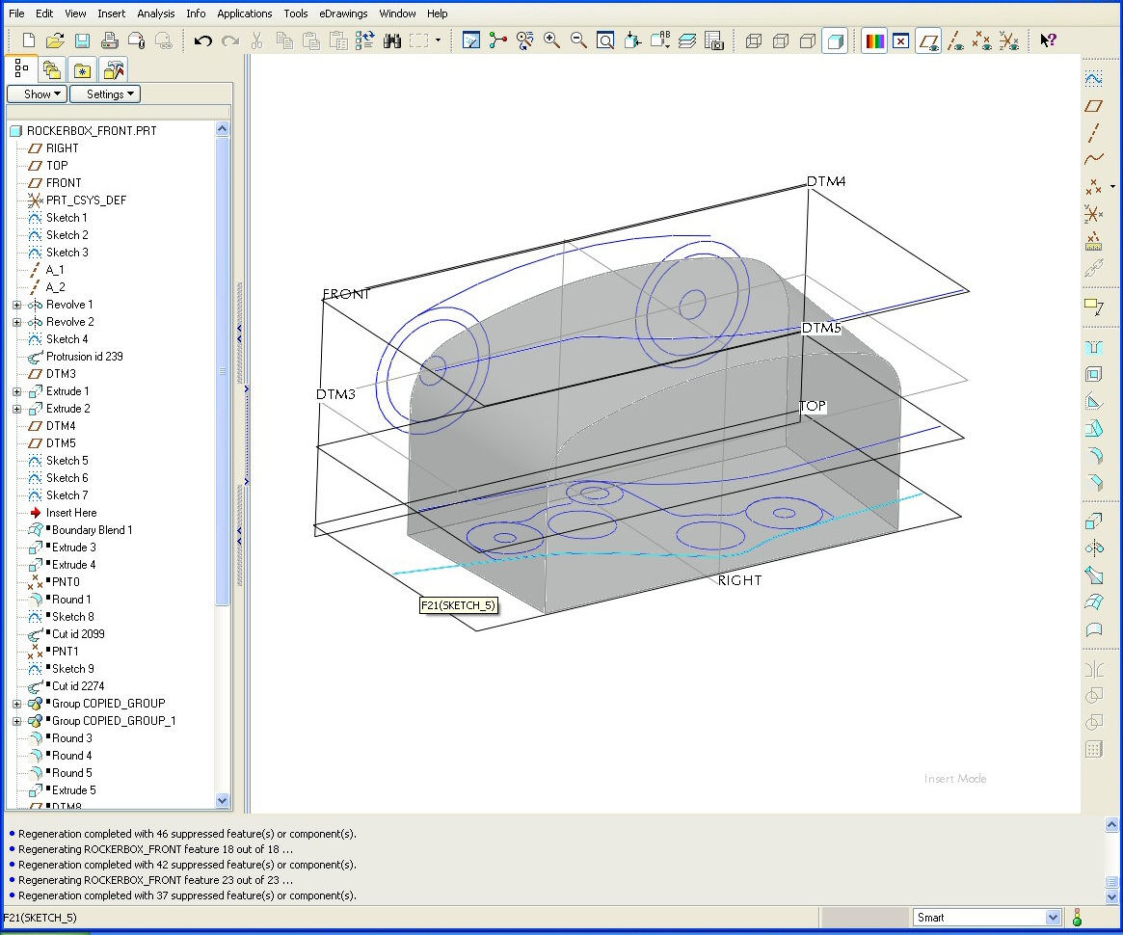
Task: Open the Analysis menu
Action: tap(156, 13)
